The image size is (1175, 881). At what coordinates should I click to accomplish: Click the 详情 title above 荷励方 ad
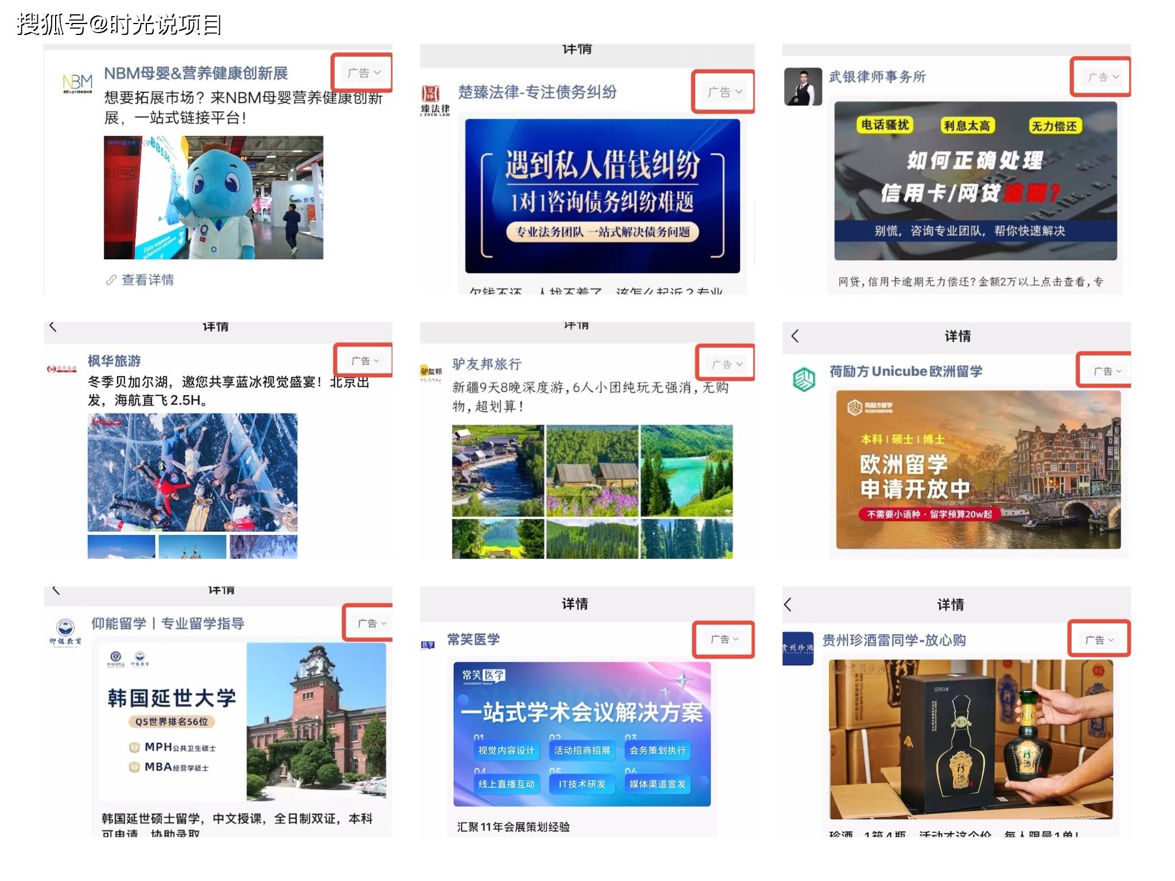[x=958, y=336]
